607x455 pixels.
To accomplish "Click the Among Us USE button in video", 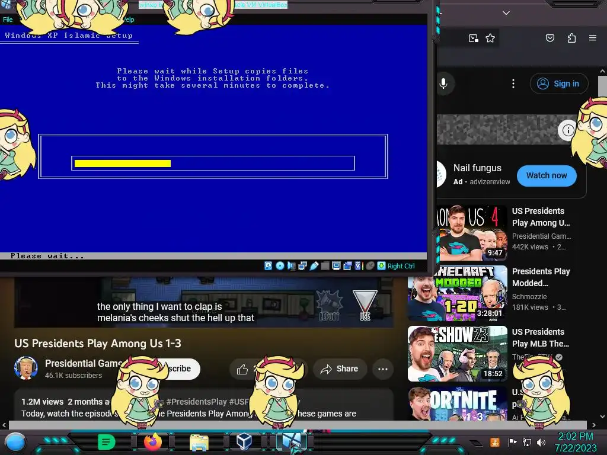I will pos(365,306).
